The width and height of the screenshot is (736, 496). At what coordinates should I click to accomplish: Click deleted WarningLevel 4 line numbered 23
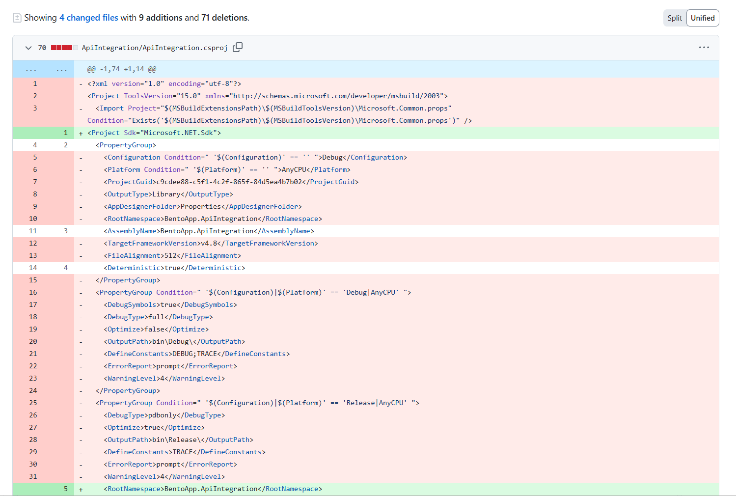tap(396, 378)
